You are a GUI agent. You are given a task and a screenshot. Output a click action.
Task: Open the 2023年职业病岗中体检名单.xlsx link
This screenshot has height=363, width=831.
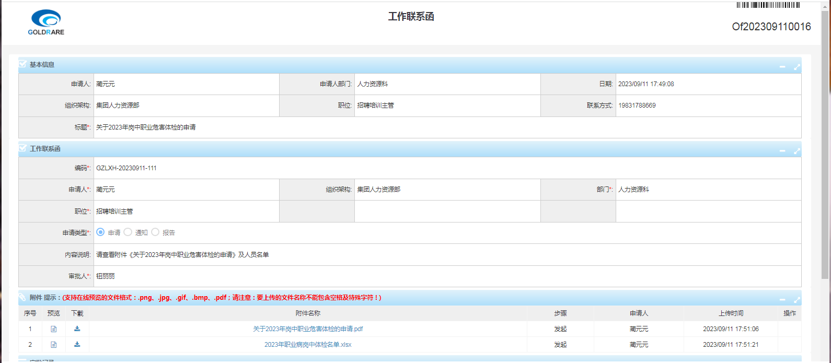pyautogui.click(x=308, y=345)
